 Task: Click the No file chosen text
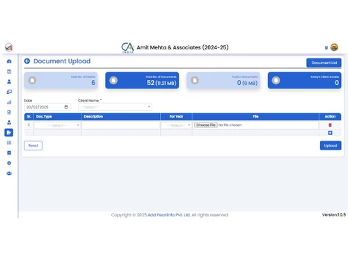[x=230, y=125]
